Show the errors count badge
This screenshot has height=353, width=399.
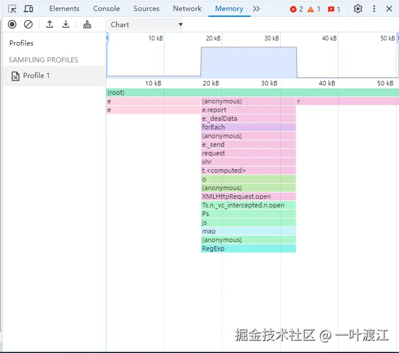tap(296, 9)
